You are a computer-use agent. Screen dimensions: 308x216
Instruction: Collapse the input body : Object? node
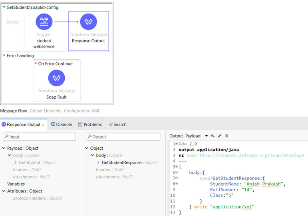tap(10, 155)
